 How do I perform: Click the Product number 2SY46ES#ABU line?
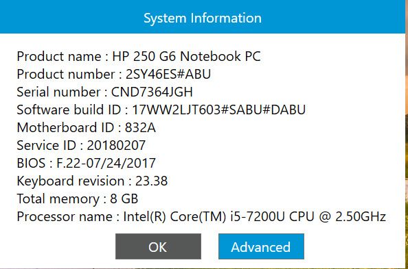point(114,74)
